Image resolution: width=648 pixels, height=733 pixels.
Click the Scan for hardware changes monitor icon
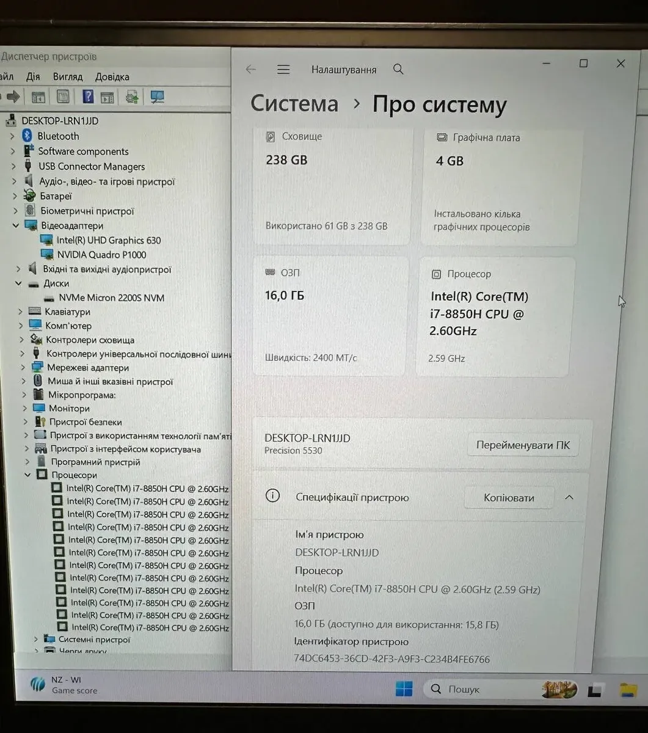157,97
